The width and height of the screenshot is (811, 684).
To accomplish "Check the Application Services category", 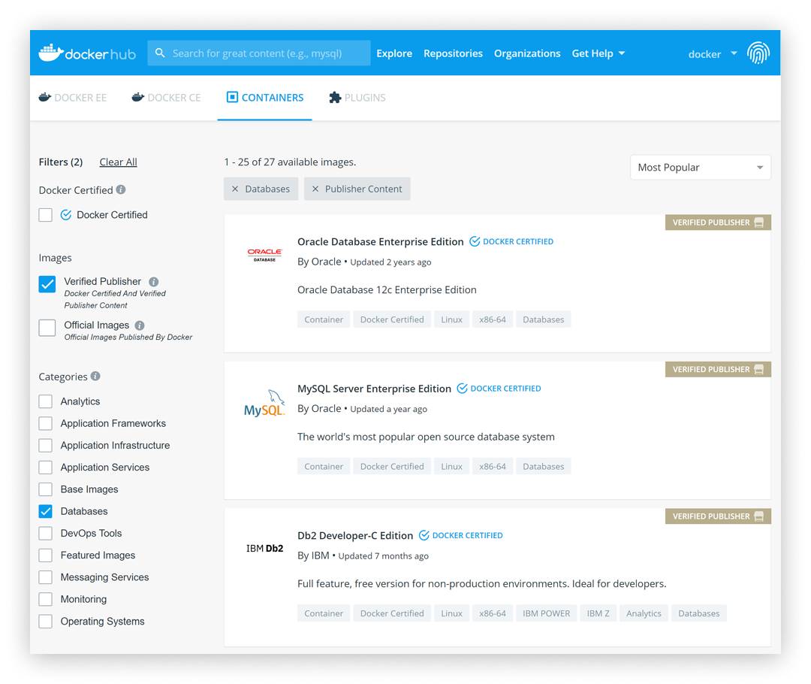I will coord(46,468).
